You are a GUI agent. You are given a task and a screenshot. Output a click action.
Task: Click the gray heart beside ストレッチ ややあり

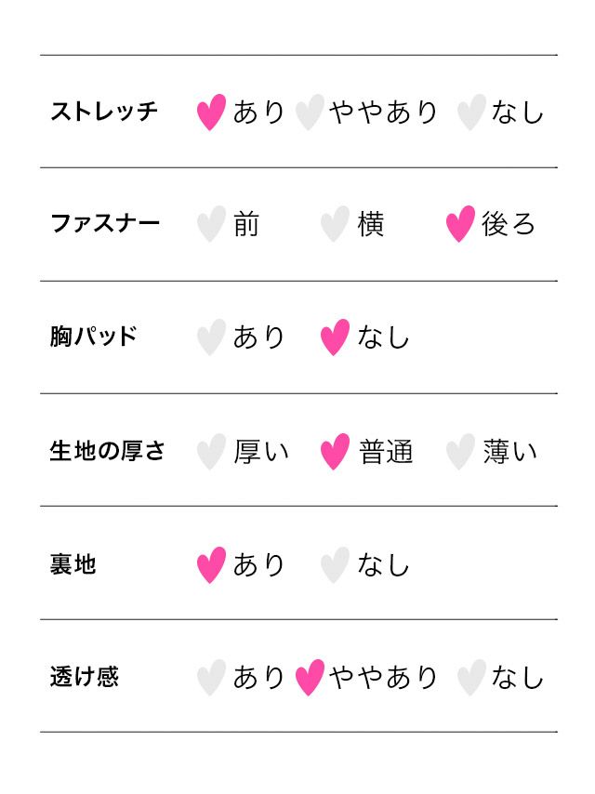tap(309, 112)
